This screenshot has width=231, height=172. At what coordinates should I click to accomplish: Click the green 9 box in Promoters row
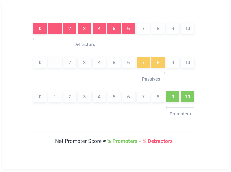pyautogui.click(x=173, y=97)
